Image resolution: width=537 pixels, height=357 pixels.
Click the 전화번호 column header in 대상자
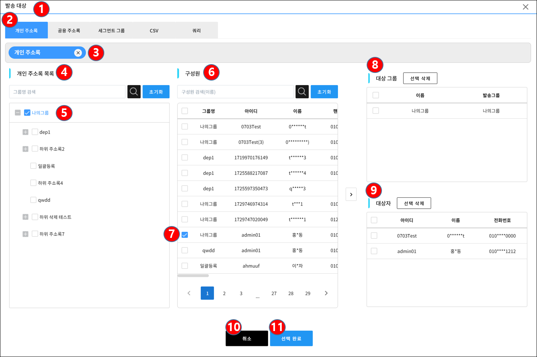click(x=502, y=220)
